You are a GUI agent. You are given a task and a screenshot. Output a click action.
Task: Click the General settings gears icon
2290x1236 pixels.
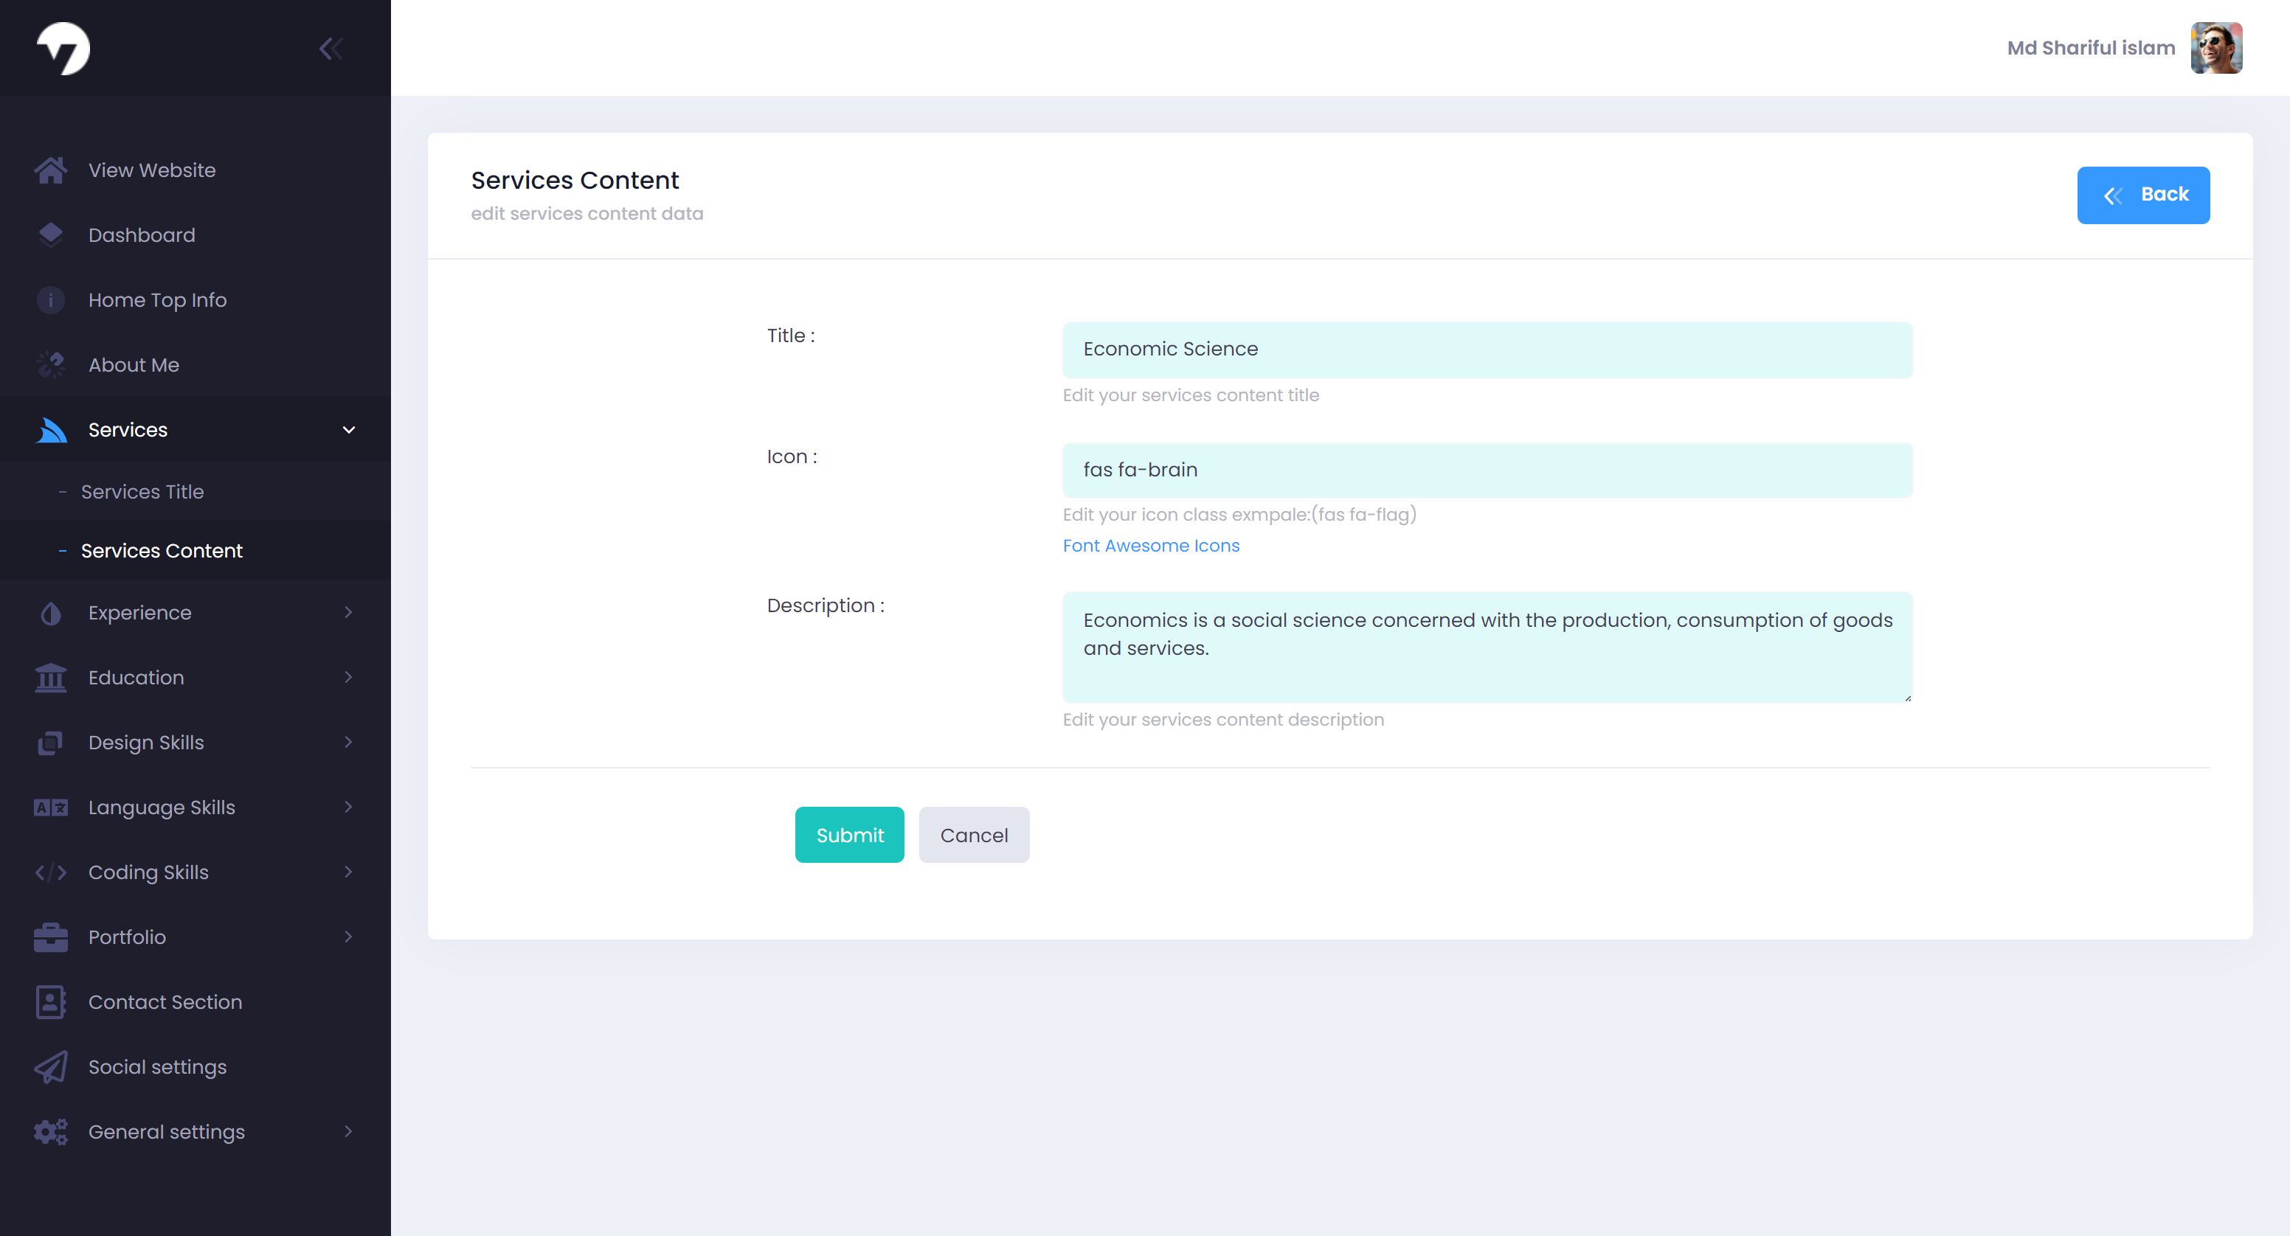pos(51,1132)
